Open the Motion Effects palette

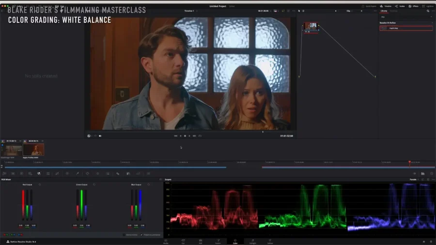pos(48,174)
